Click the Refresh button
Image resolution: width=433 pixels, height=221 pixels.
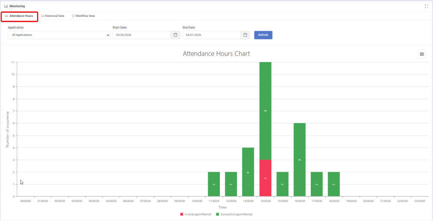coord(263,35)
